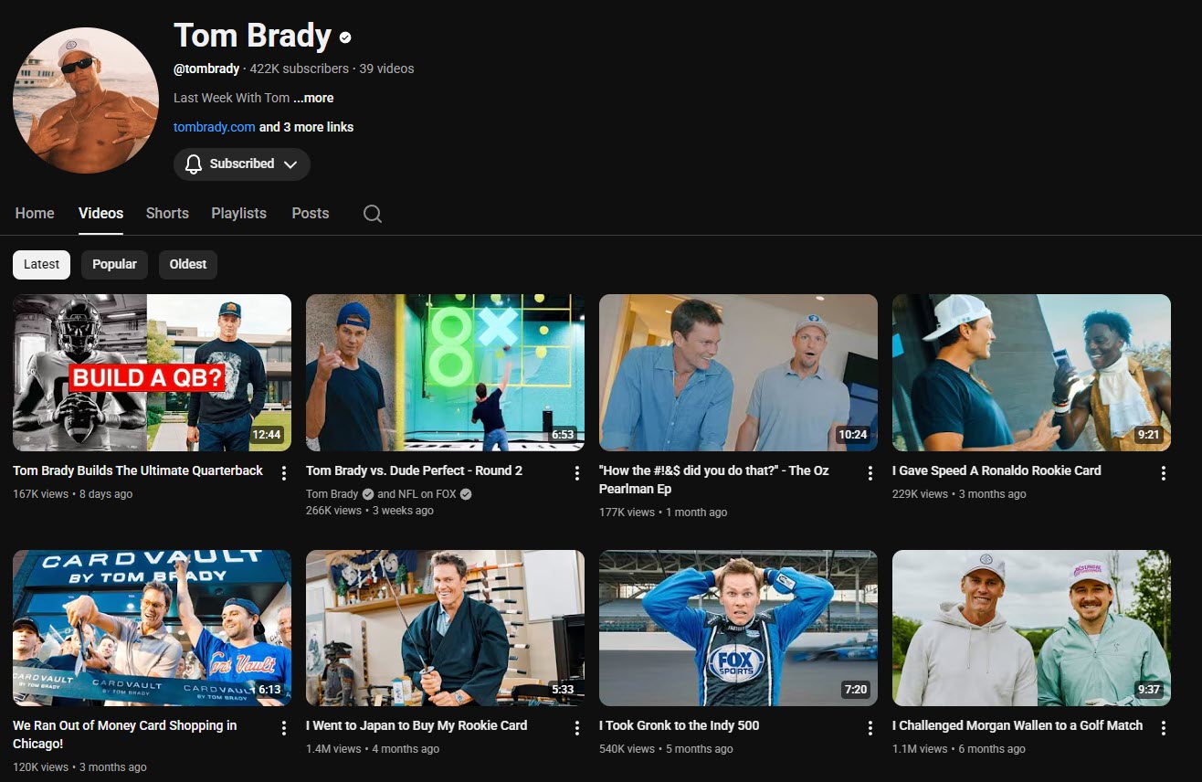Open title We Ran Out of Money Card Shopping
This screenshot has height=782, width=1202.
(x=125, y=734)
